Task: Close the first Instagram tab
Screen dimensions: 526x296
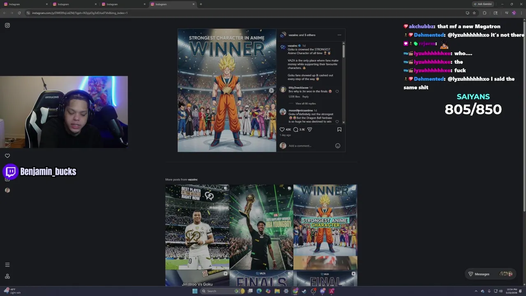Action: 47,4
